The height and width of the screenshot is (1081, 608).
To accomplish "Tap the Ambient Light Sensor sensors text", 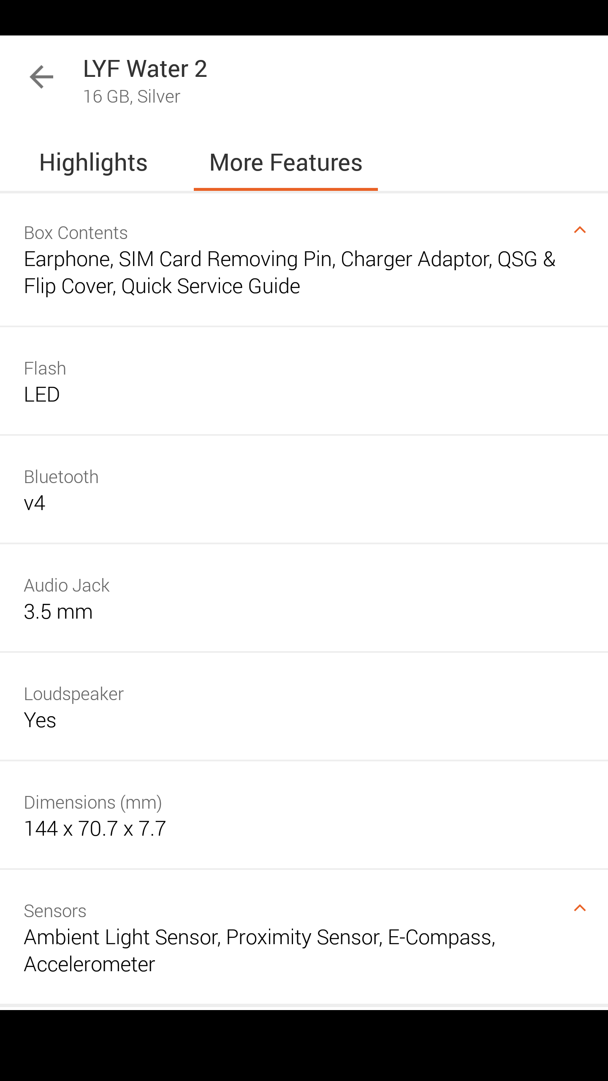I will pyautogui.click(x=259, y=951).
